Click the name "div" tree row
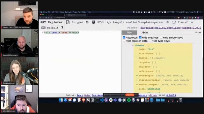204x114 pixels. (146, 49)
